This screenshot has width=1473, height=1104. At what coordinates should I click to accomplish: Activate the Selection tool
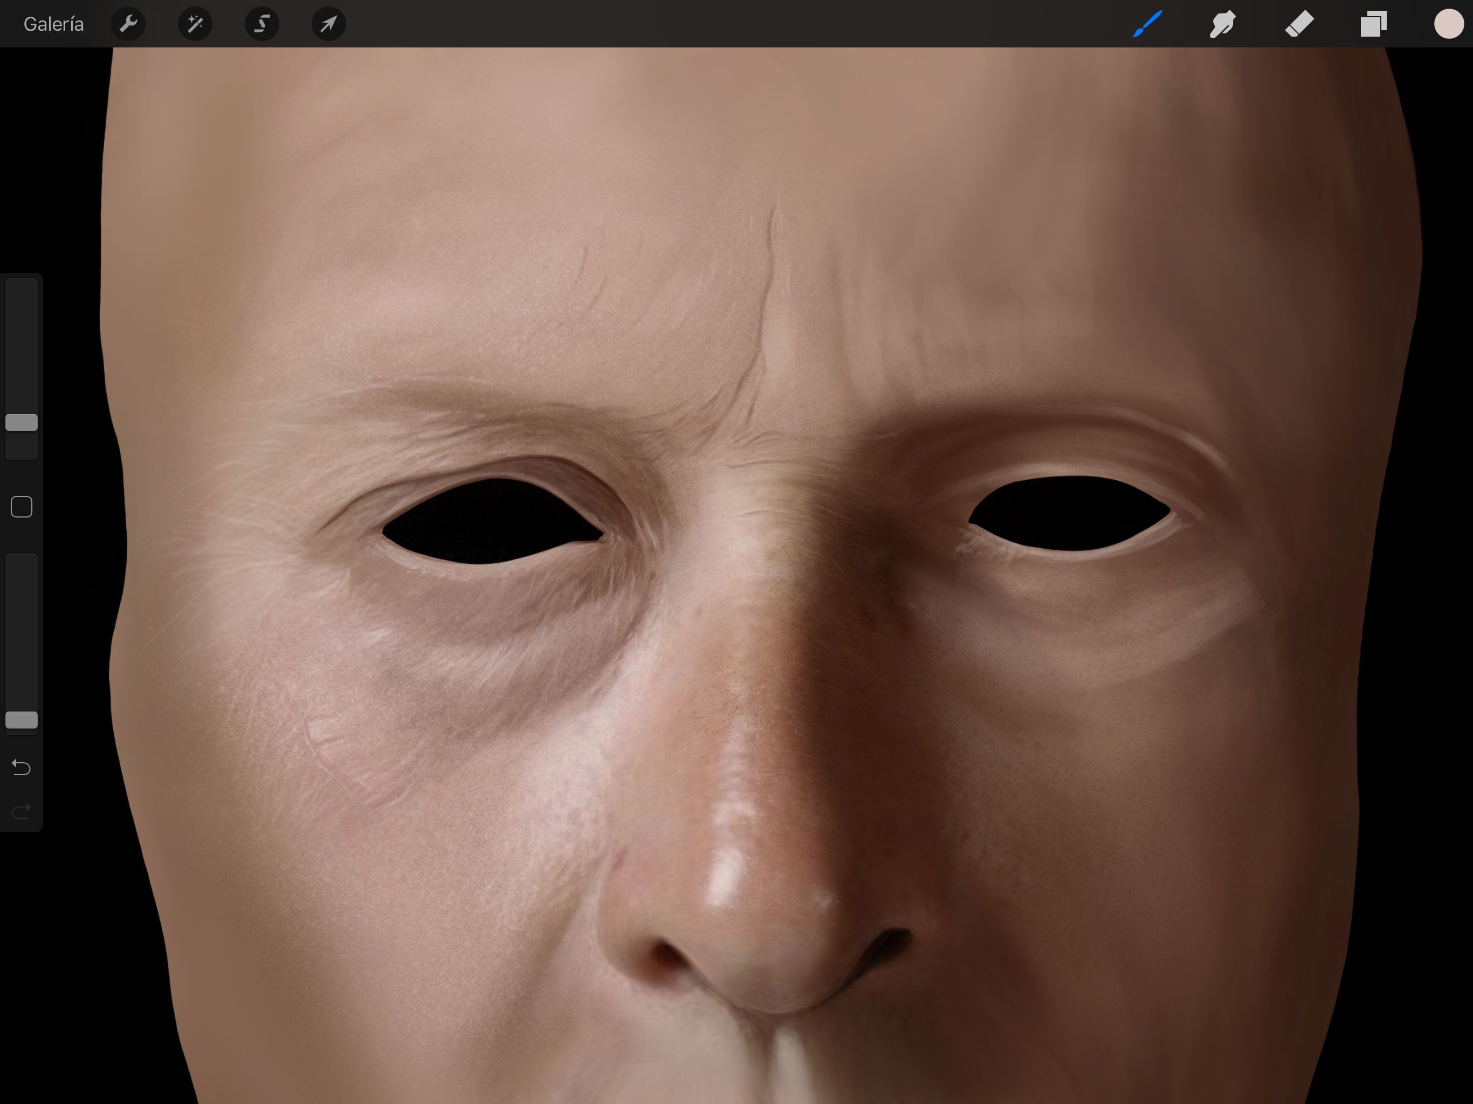[x=261, y=24]
